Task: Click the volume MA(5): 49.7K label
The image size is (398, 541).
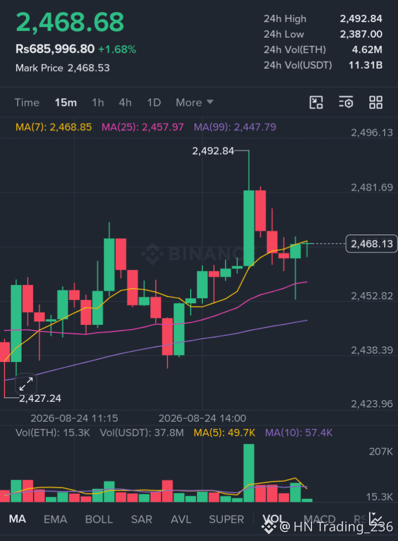Action: pyautogui.click(x=224, y=433)
